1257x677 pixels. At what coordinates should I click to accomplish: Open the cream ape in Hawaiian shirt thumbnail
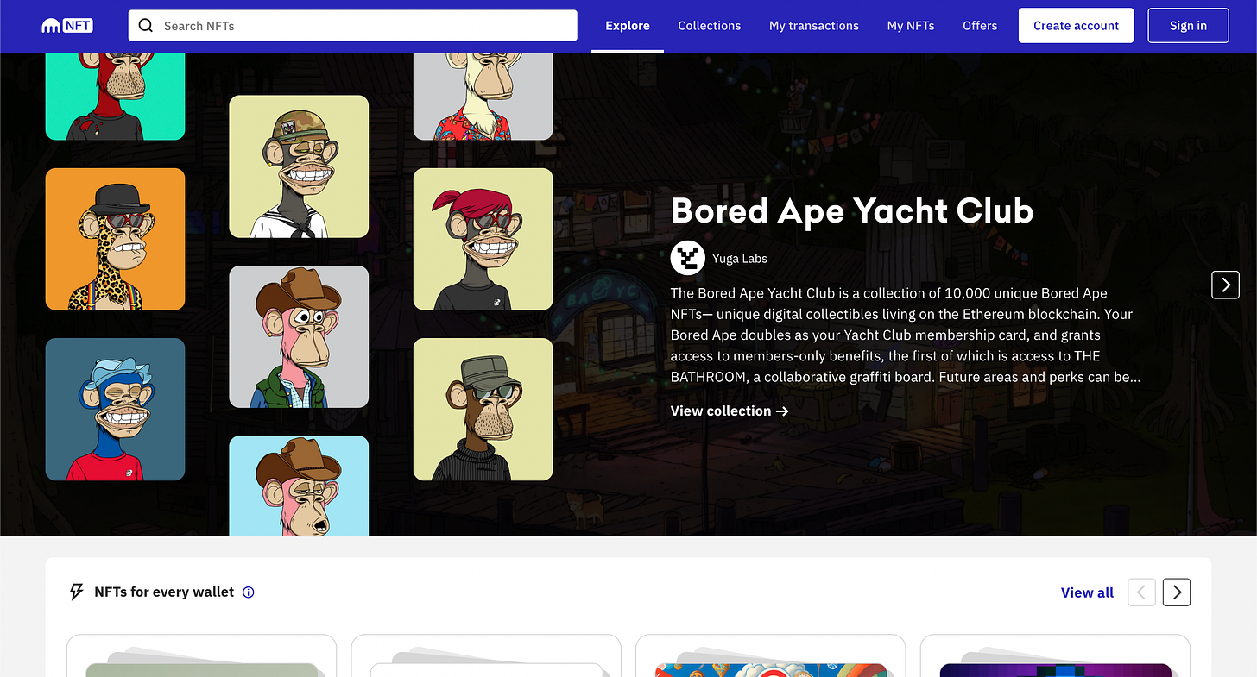point(483,97)
